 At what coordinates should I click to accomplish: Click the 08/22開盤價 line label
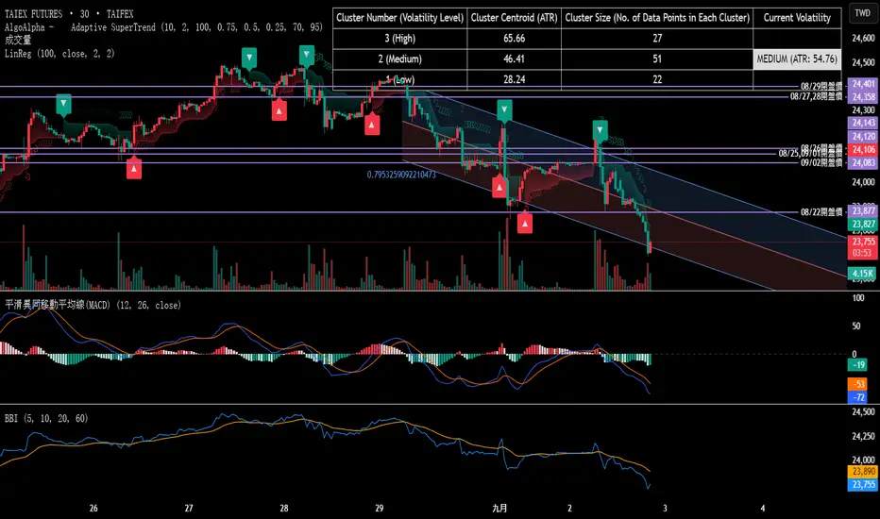point(821,212)
